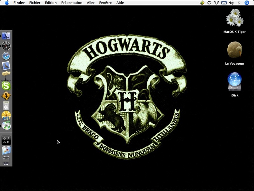Click the yellow tree icon in Dock
This screenshot has width=254, height=191.
point(6,76)
